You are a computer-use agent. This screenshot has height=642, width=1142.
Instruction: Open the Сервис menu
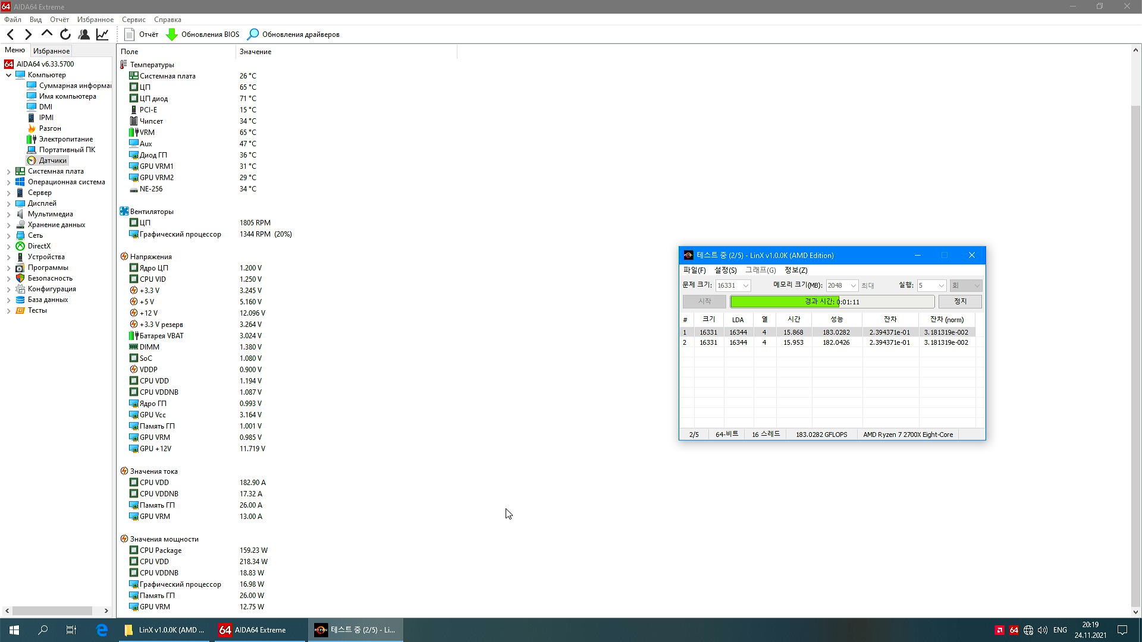point(133,20)
